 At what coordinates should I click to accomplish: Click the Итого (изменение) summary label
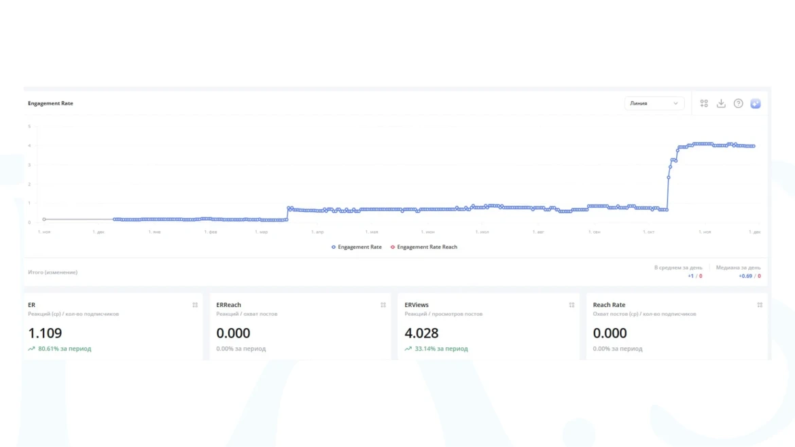point(52,272)
